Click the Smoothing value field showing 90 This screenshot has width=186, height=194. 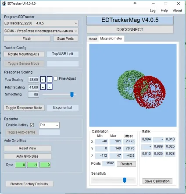33,95
